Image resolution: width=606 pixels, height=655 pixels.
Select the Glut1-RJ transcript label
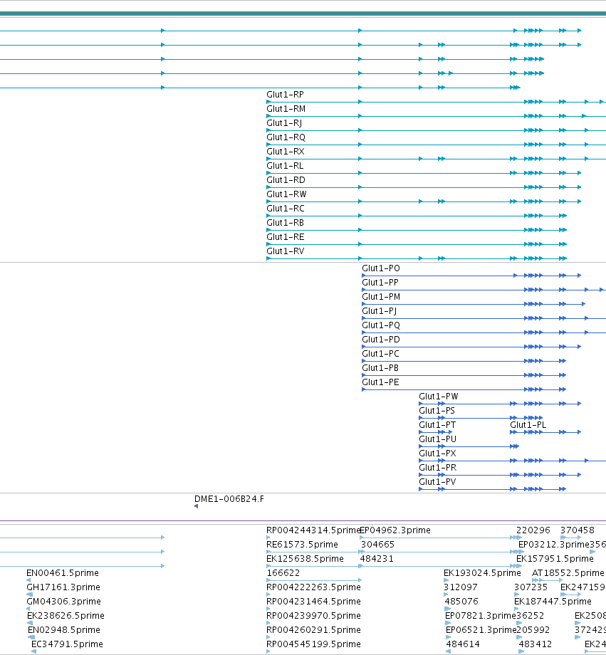(284, 123)
